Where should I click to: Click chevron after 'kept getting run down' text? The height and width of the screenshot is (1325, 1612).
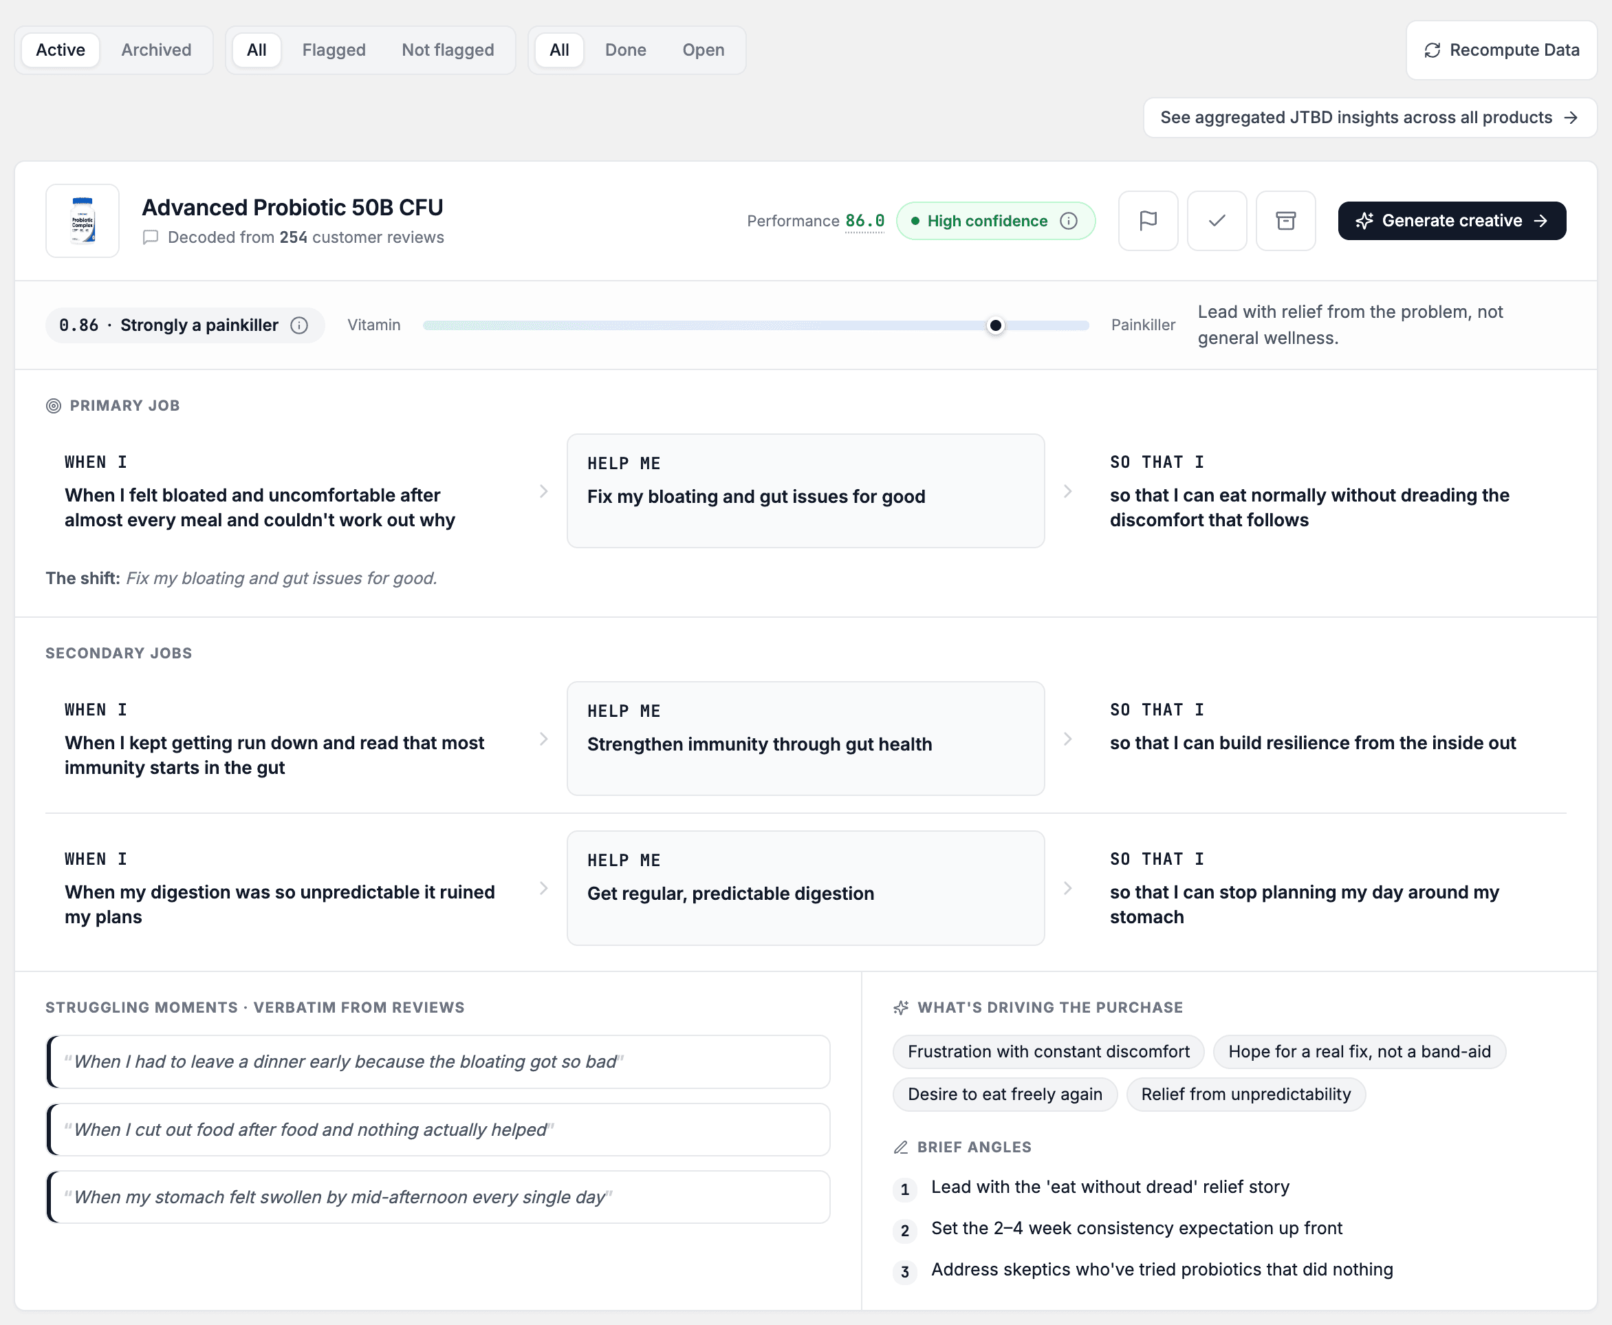coord(543,739)
